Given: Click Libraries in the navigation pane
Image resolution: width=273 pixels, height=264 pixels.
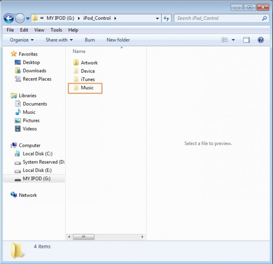Looking at the screenshot, I should pos(24,95).
